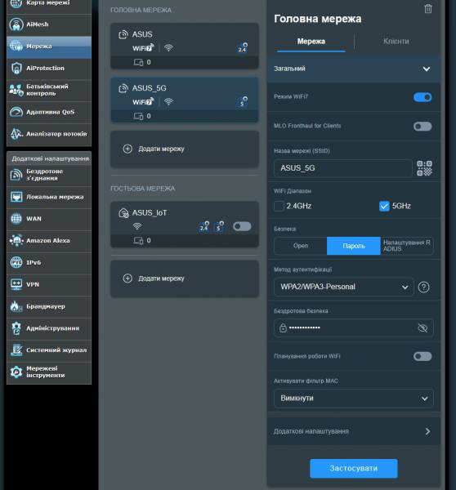The width and height of the screenshot is (456, 490).
Task: Expand Додаткові налаштування in network panel
Action: (x=354, y=431)
